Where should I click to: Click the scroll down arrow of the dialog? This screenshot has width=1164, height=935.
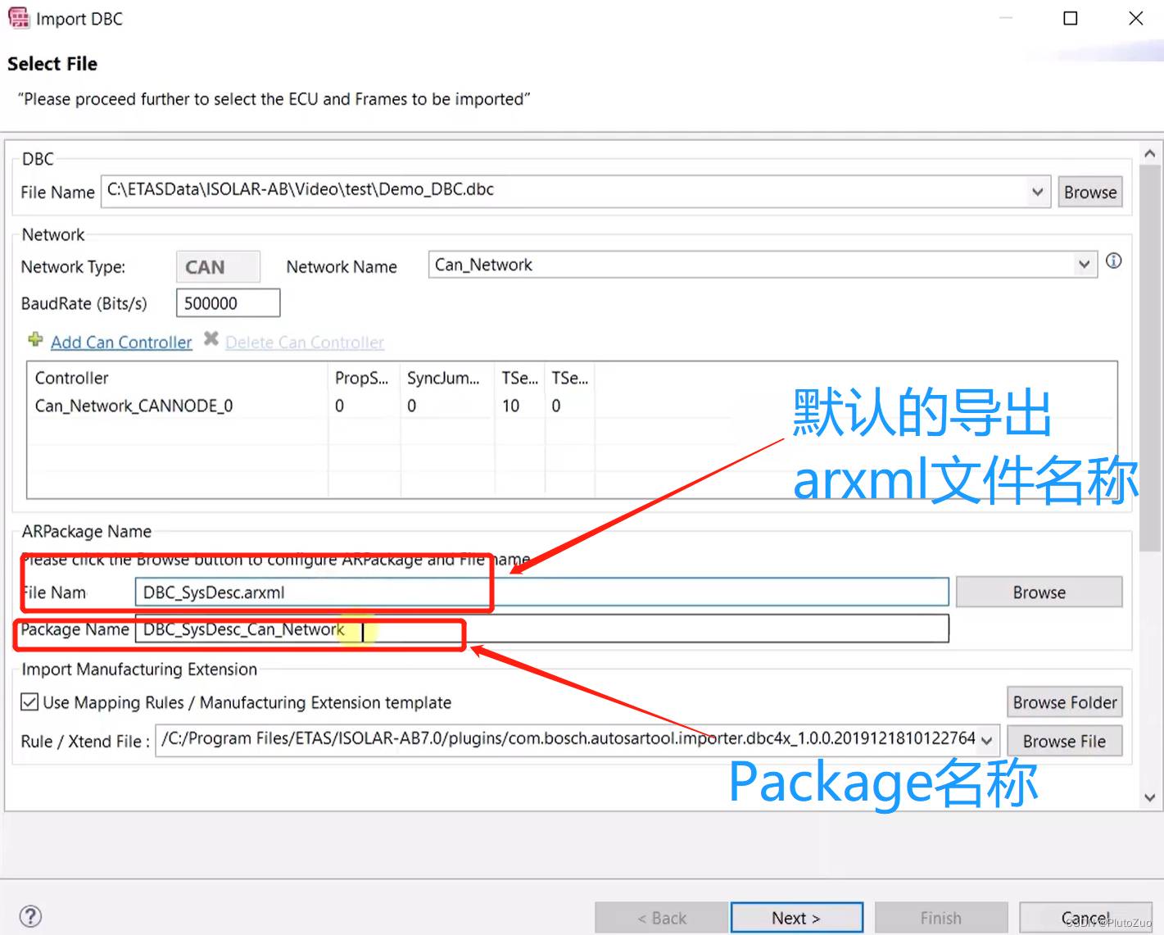point(1149,797)
